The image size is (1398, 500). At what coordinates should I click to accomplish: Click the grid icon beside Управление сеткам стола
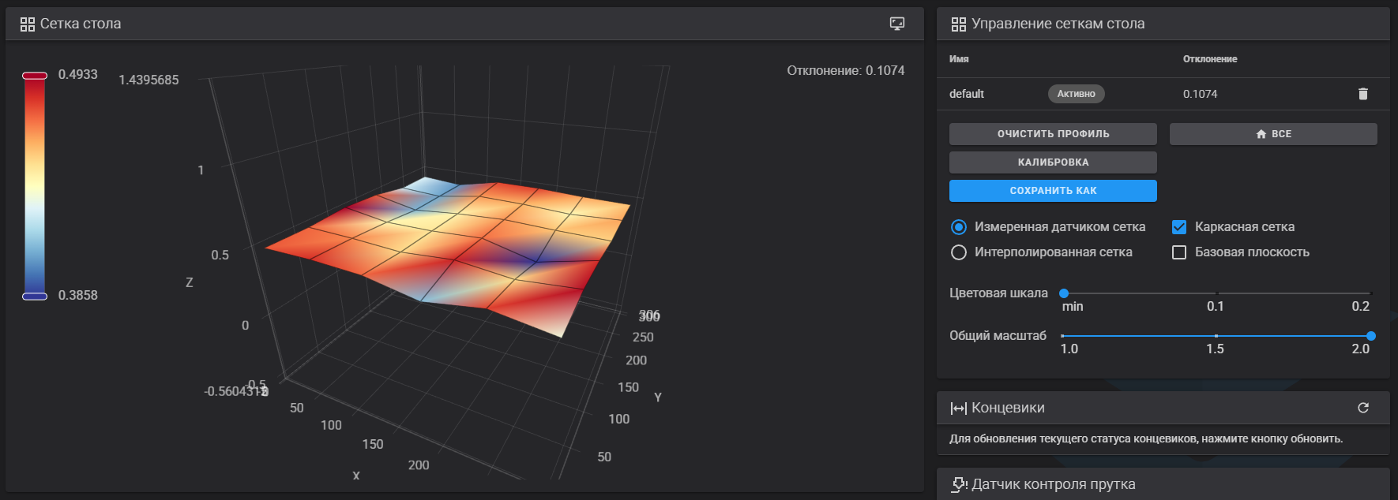[958, 24]
